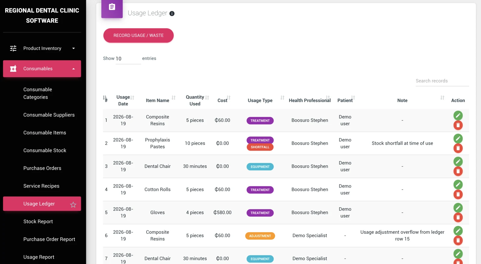Click the Search records field
Viewport: 481px width, 264px height.
pos(442,81)
